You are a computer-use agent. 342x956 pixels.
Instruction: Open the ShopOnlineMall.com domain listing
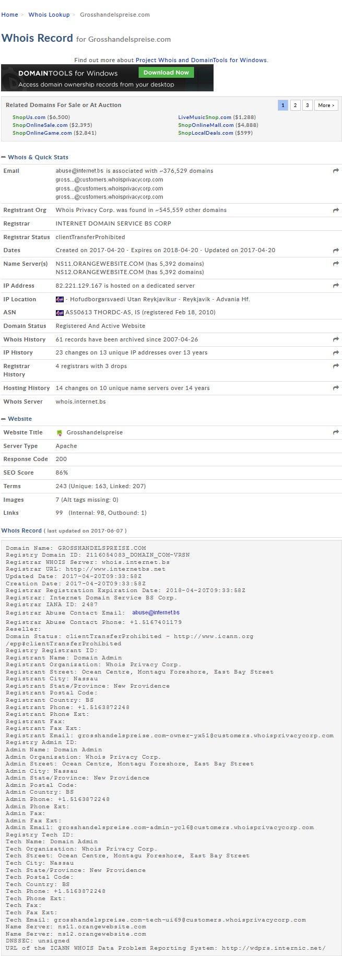coord(206,125)
